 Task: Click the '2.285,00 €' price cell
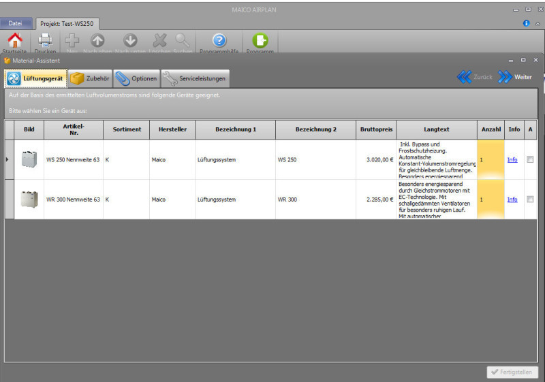pyautogui.click(x=376, y=200)
